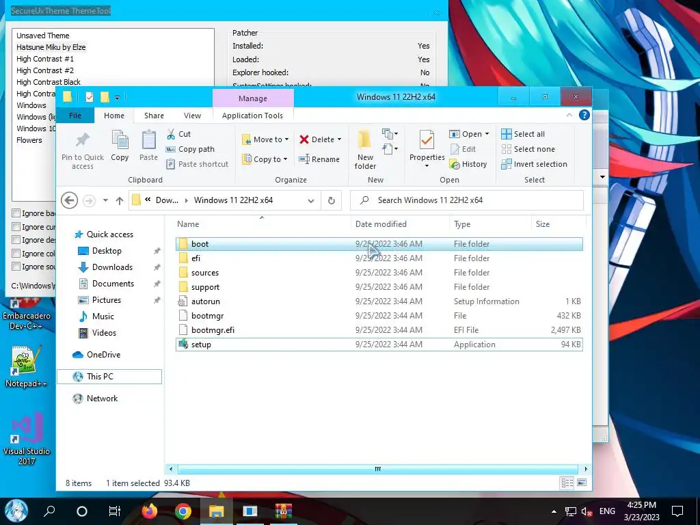Click the History ribbon item
Screen dimensions: 700x525
click(468, 164)
